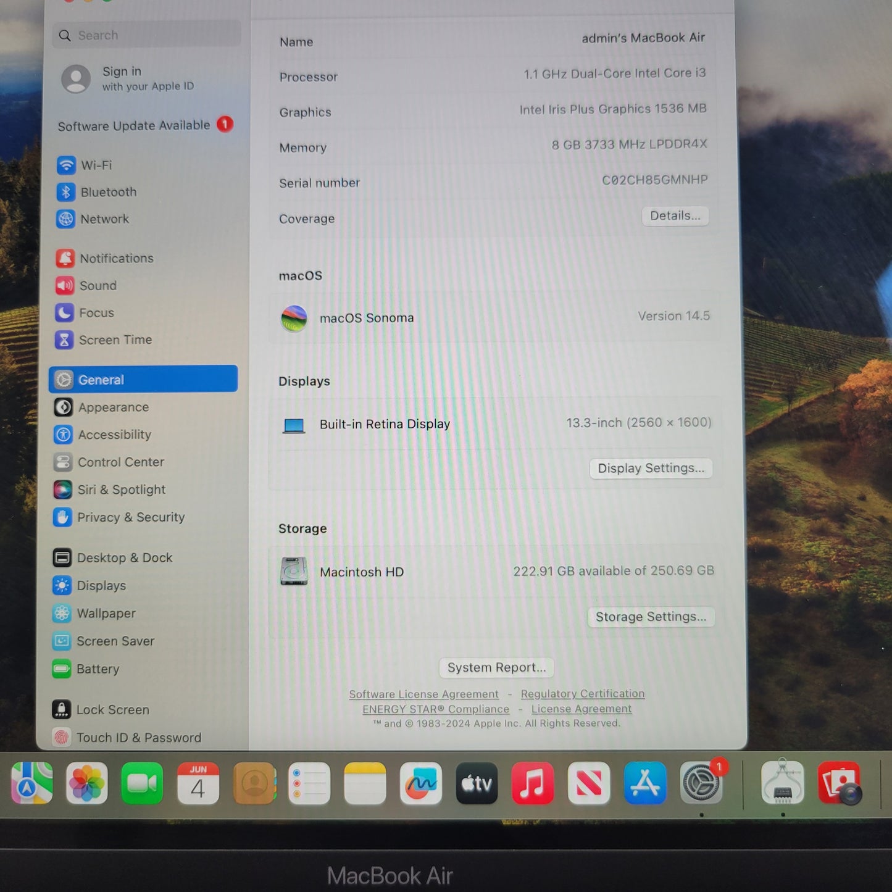Open Regulatory Certification link
Screen dimensions: 892x892
[583, 694]
